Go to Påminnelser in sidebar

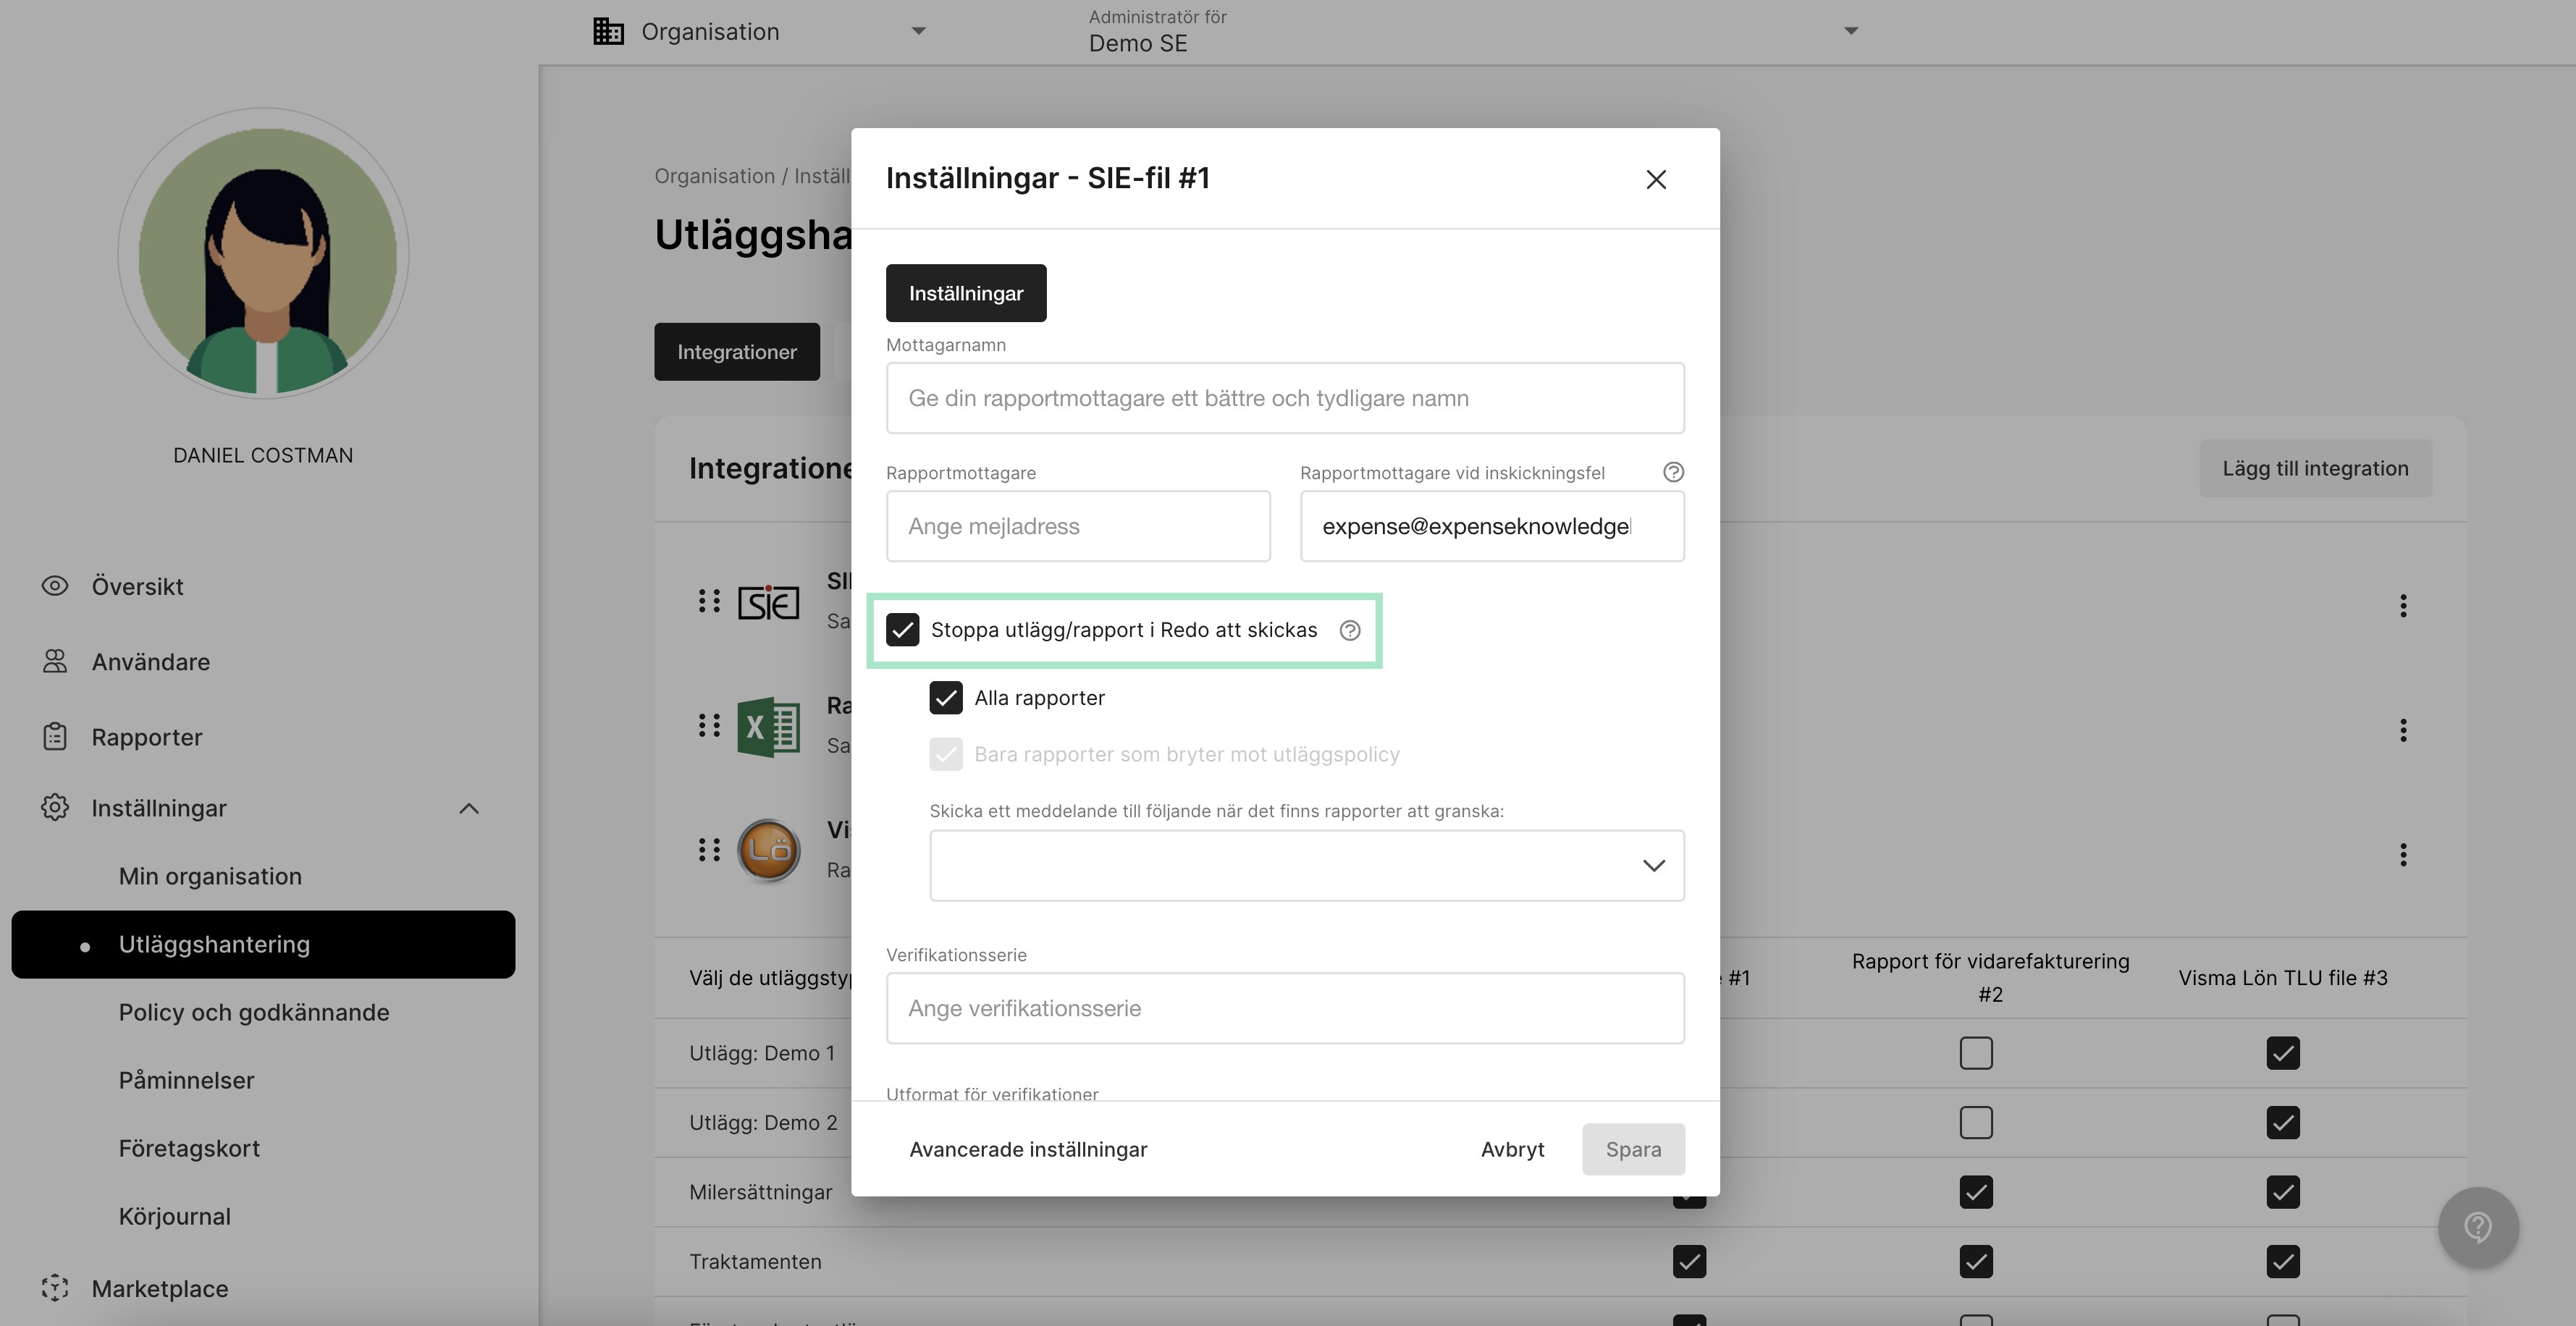(x=186, y=1080)
